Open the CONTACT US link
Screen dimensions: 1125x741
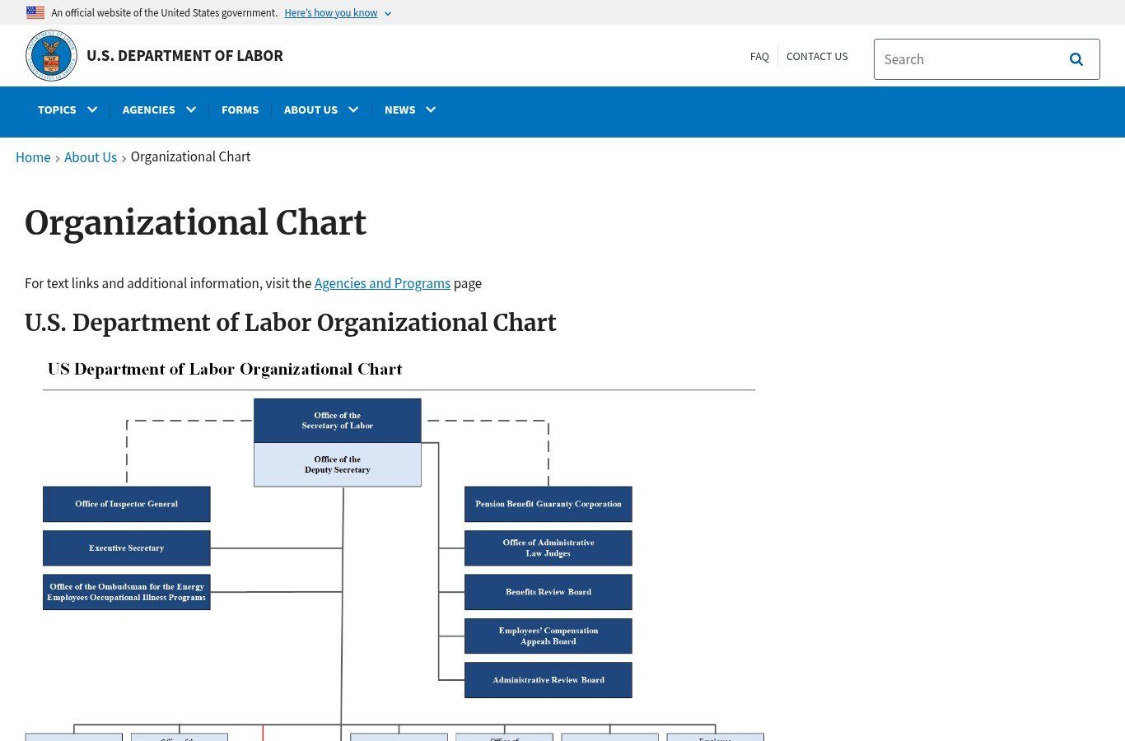817,56
